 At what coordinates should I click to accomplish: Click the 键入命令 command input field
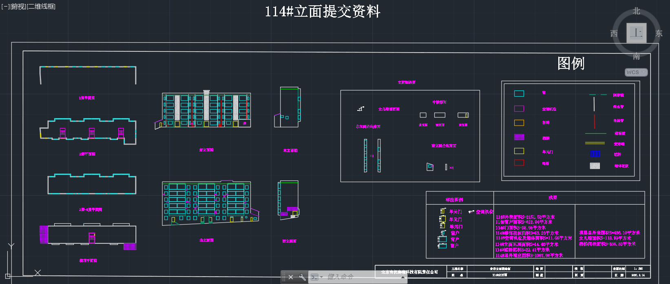tap(359, 277)
